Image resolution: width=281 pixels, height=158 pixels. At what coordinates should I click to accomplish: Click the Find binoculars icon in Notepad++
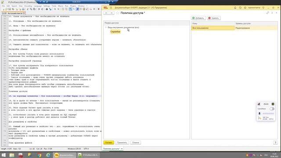pos(47,9)
